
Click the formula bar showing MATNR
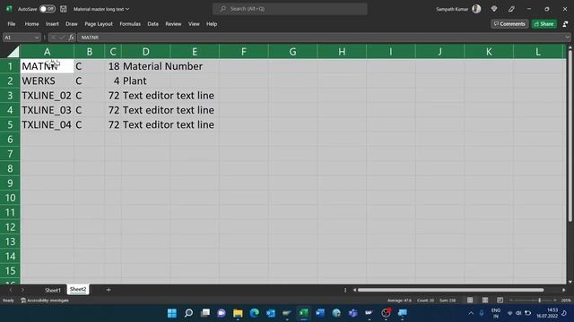pyautogui.click(x=320, y=38)
